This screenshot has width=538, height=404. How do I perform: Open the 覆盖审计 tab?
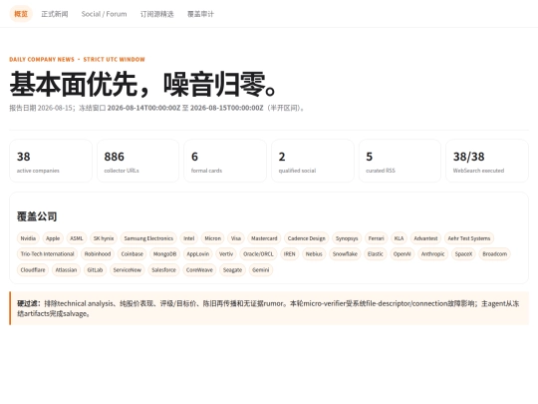point(200,14)
